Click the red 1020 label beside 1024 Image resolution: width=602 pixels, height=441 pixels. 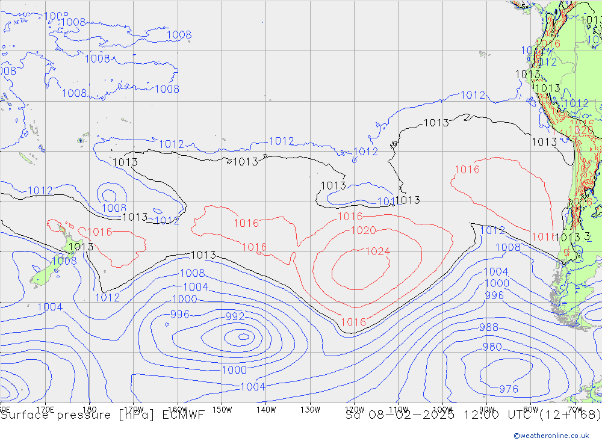363,230
